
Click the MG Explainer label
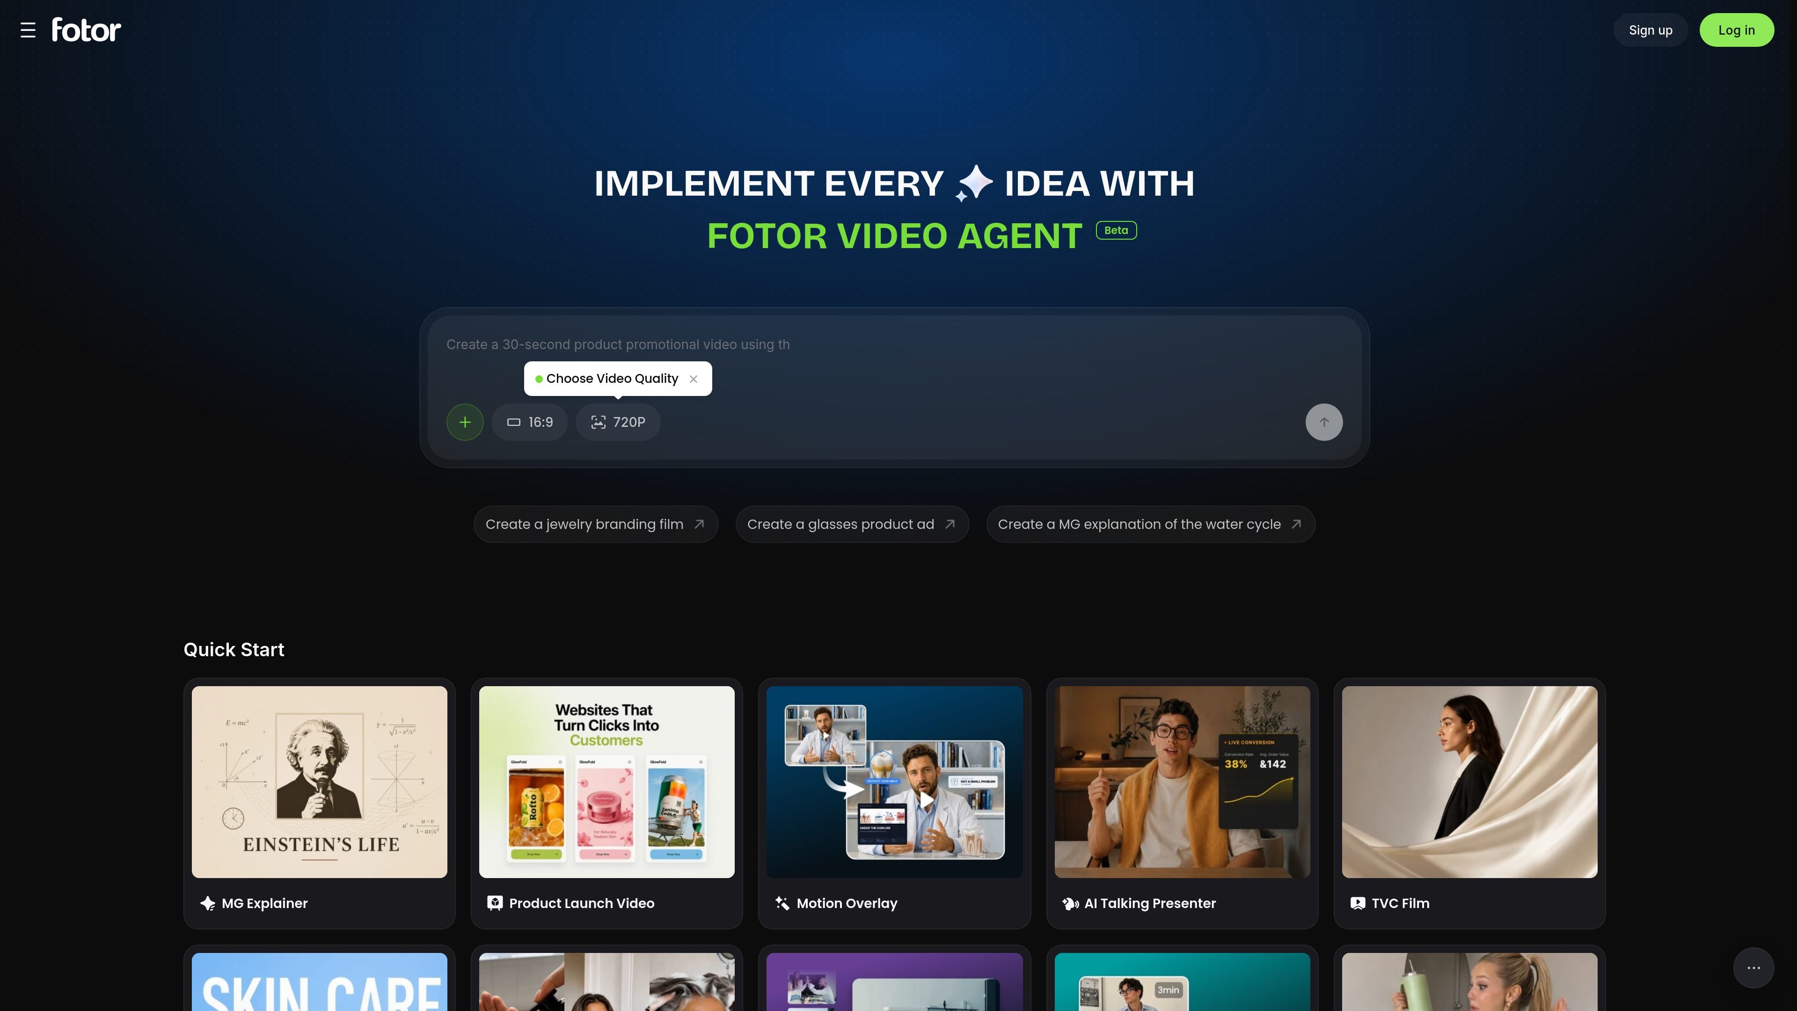[x=264, y=903]
